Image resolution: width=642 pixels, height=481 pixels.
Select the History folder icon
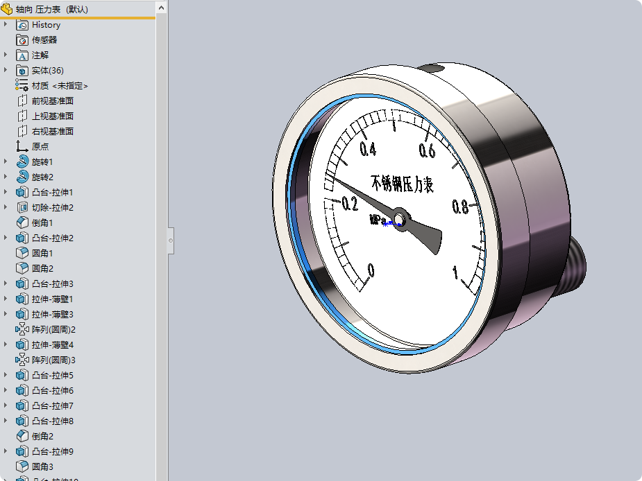(x=22, y=25)
